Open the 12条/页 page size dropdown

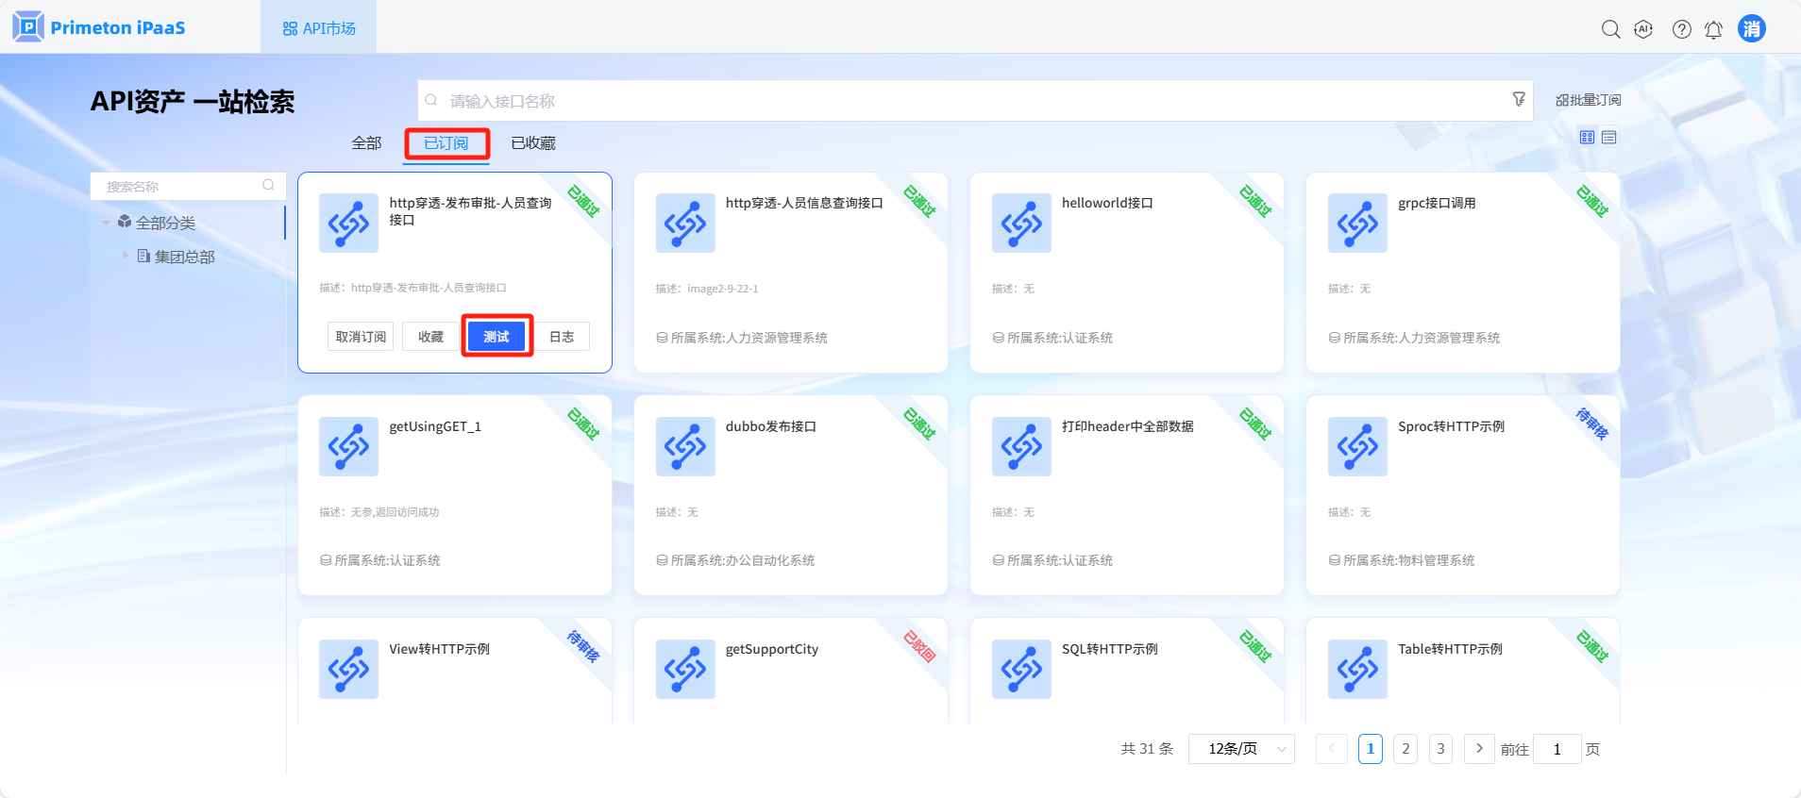[1241, 749]
